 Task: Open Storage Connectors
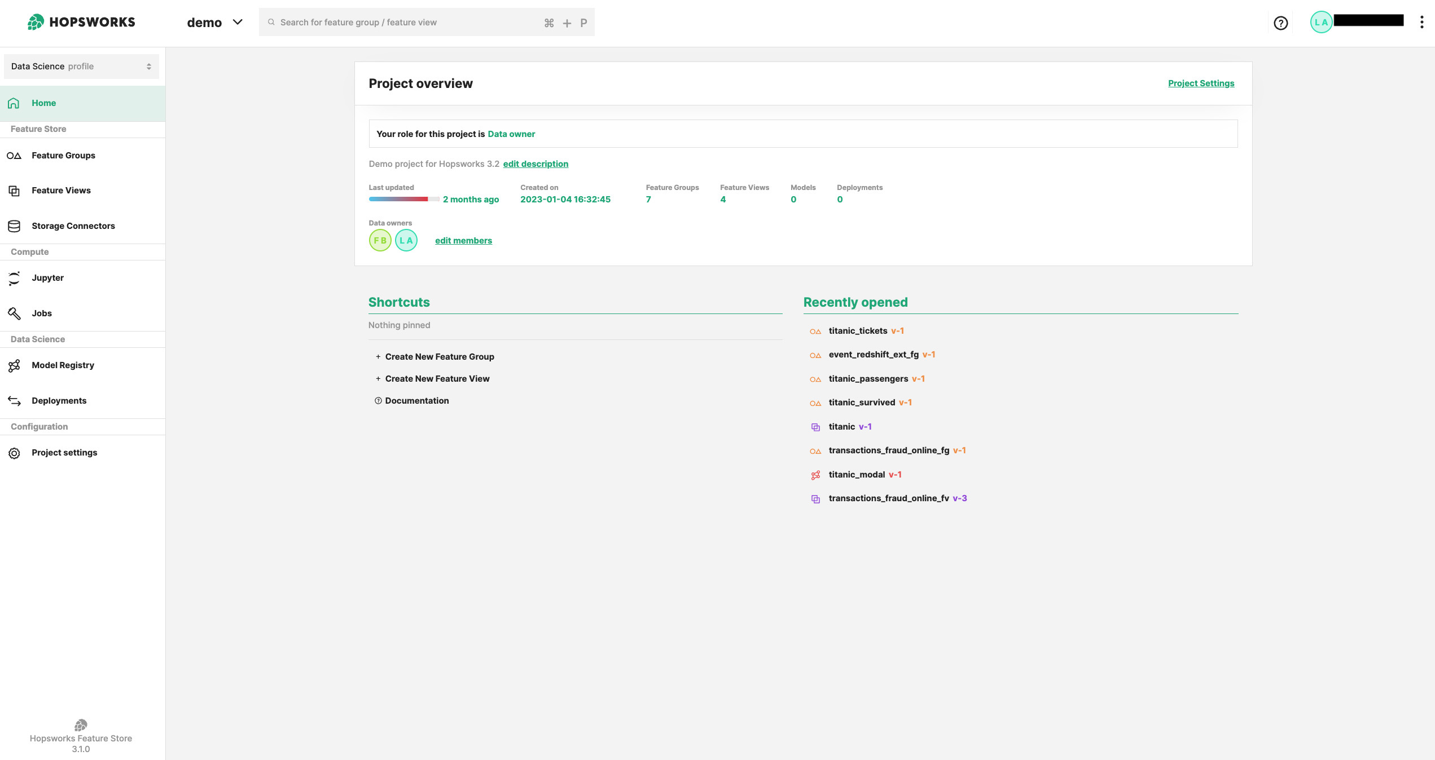coord(73,226)
